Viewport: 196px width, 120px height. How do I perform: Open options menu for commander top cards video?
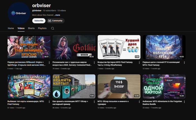pos(49,102)
